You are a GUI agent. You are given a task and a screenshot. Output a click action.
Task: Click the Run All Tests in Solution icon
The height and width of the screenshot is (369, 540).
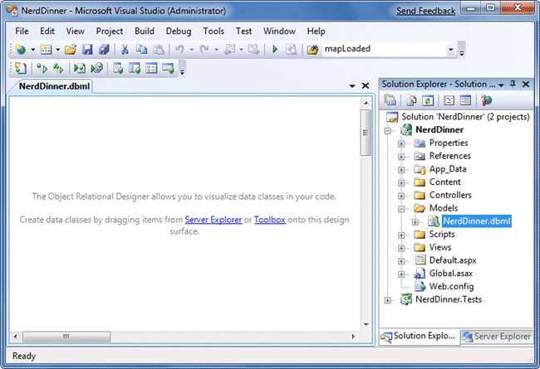[58, 68]
